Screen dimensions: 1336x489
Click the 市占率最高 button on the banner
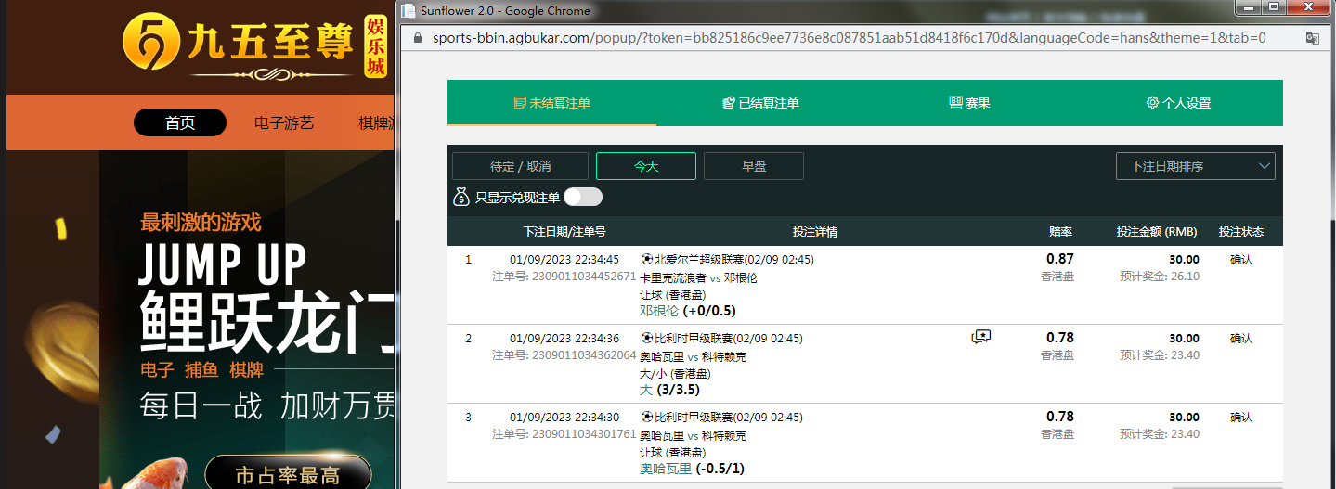pos(288,475)
